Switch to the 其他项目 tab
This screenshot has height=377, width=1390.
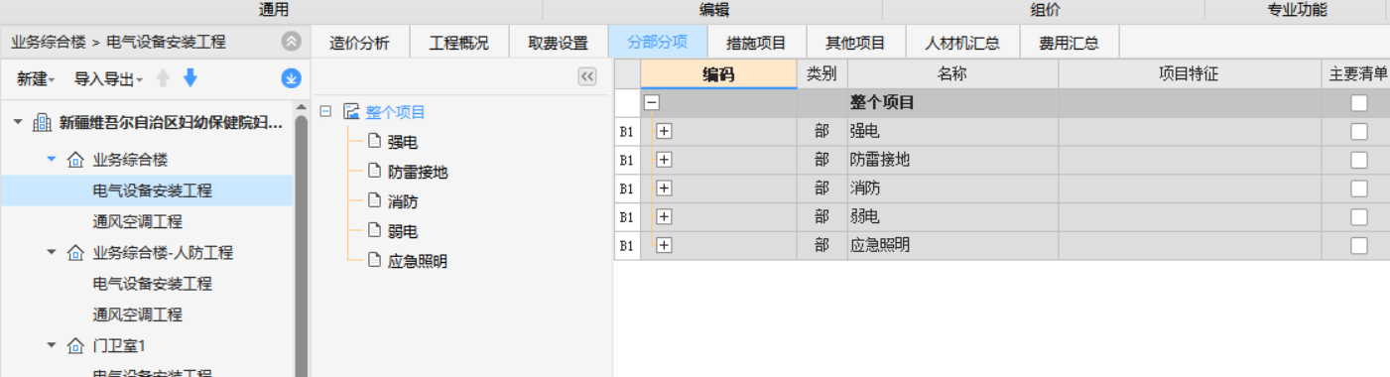pos(855,43)
